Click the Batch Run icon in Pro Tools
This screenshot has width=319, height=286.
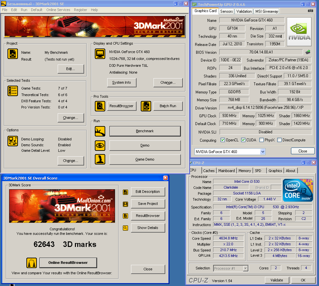[146, 106]
